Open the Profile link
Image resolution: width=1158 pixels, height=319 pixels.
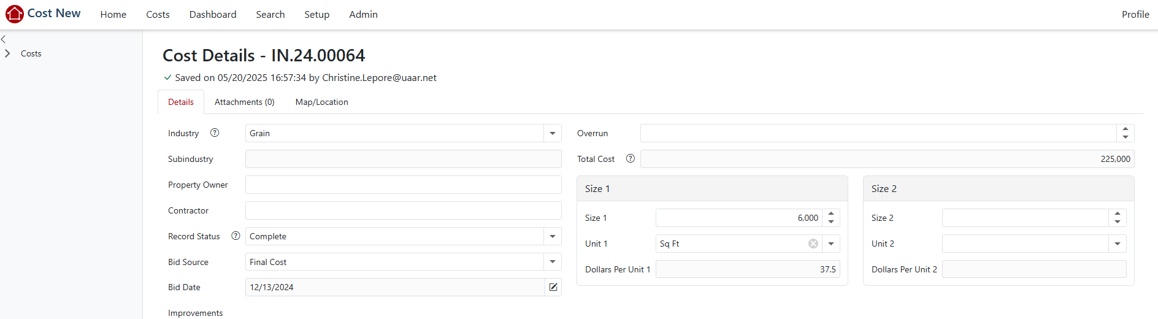(x=1135, y=14)
